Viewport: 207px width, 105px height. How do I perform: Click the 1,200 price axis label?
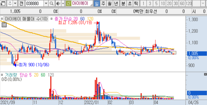click(193, 31)
